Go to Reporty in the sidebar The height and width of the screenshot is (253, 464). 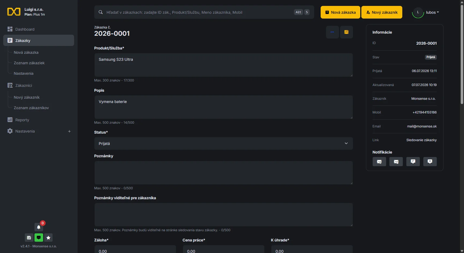coord(22,120)
